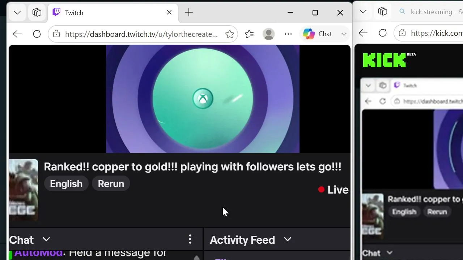
Task: Click the red Live status indicator
Action: coord(333,190)
